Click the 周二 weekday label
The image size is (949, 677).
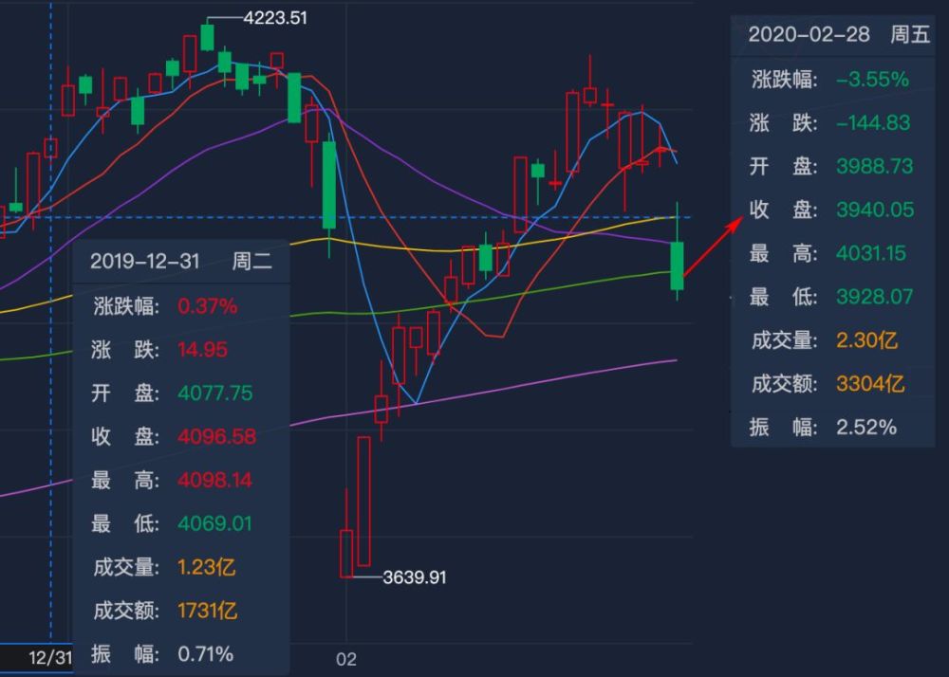pyautogui.click(x=251, y=262)
